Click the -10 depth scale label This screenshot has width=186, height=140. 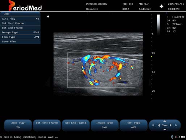pyautogui.click(x=153, y=53)
